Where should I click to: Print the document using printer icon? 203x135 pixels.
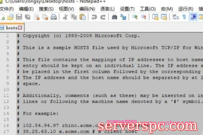(x=53, y=17)
